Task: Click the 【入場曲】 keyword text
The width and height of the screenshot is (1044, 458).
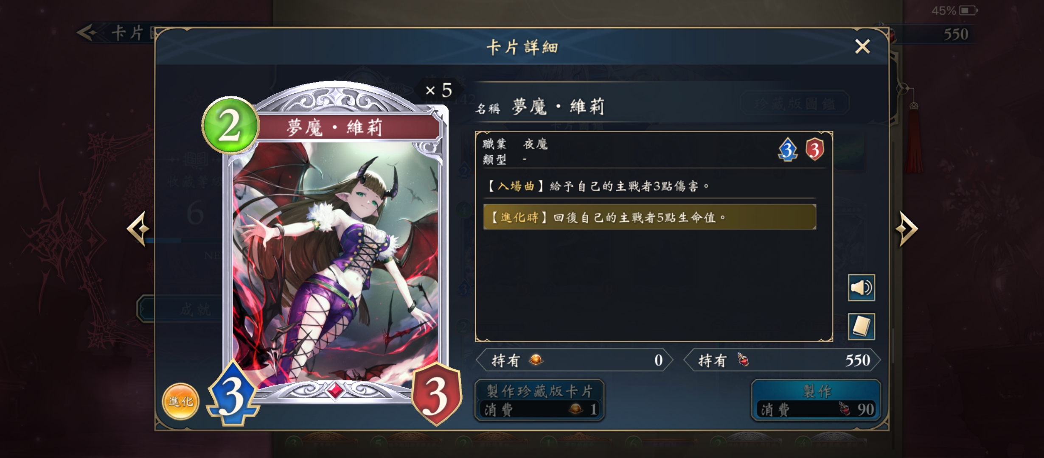Action: (516, 186)
